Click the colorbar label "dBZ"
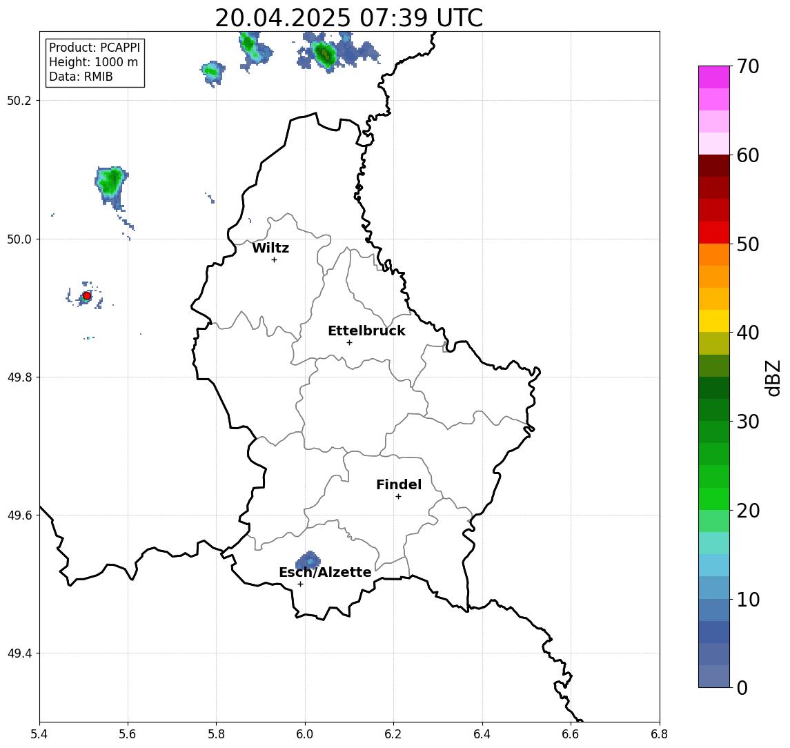790x748 pixels. pos(773,378)
